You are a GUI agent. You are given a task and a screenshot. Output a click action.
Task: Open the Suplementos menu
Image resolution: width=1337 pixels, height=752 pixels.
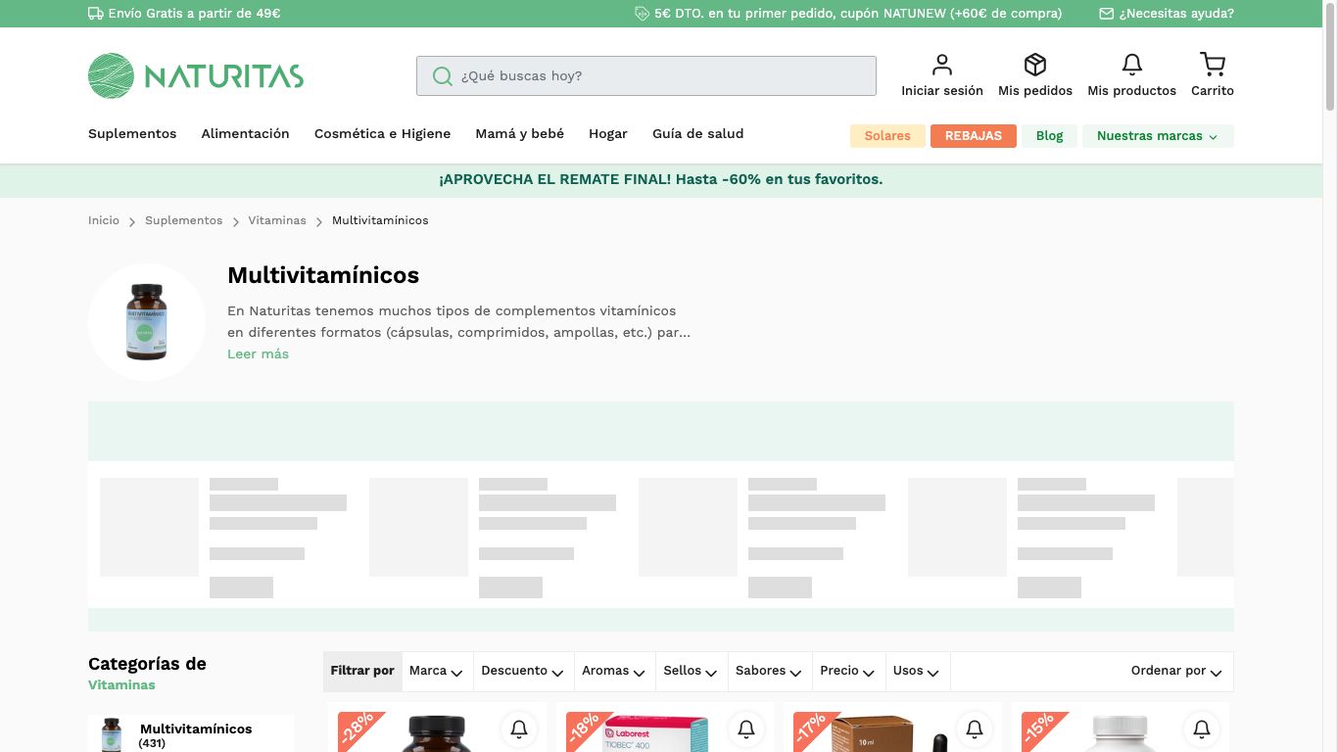pyautogui.click(x=132, y=134)
